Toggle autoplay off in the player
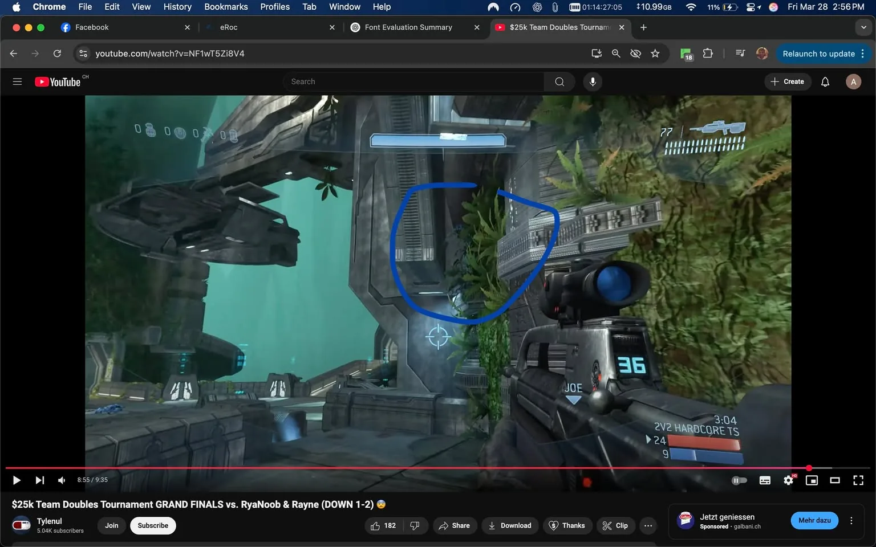The height and width of the screenshot is (547, 876). pos(739,480)
